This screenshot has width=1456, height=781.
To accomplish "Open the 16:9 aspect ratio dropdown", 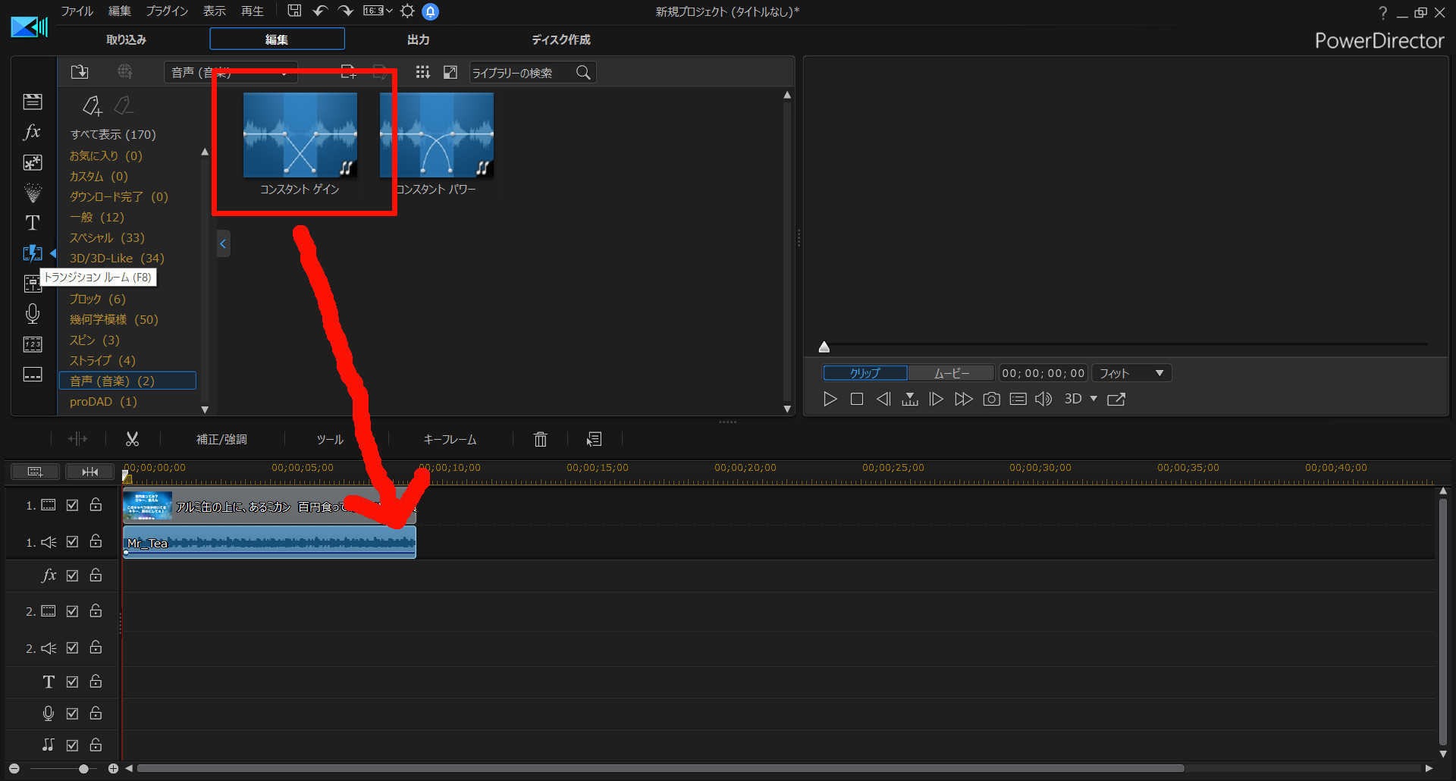I will pos(378,11).
